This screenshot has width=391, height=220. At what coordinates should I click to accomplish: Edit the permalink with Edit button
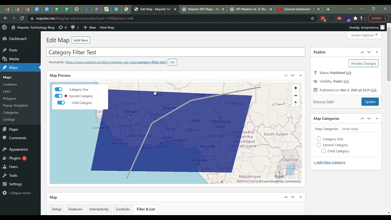pyautogui.click(x=172, y=62)
